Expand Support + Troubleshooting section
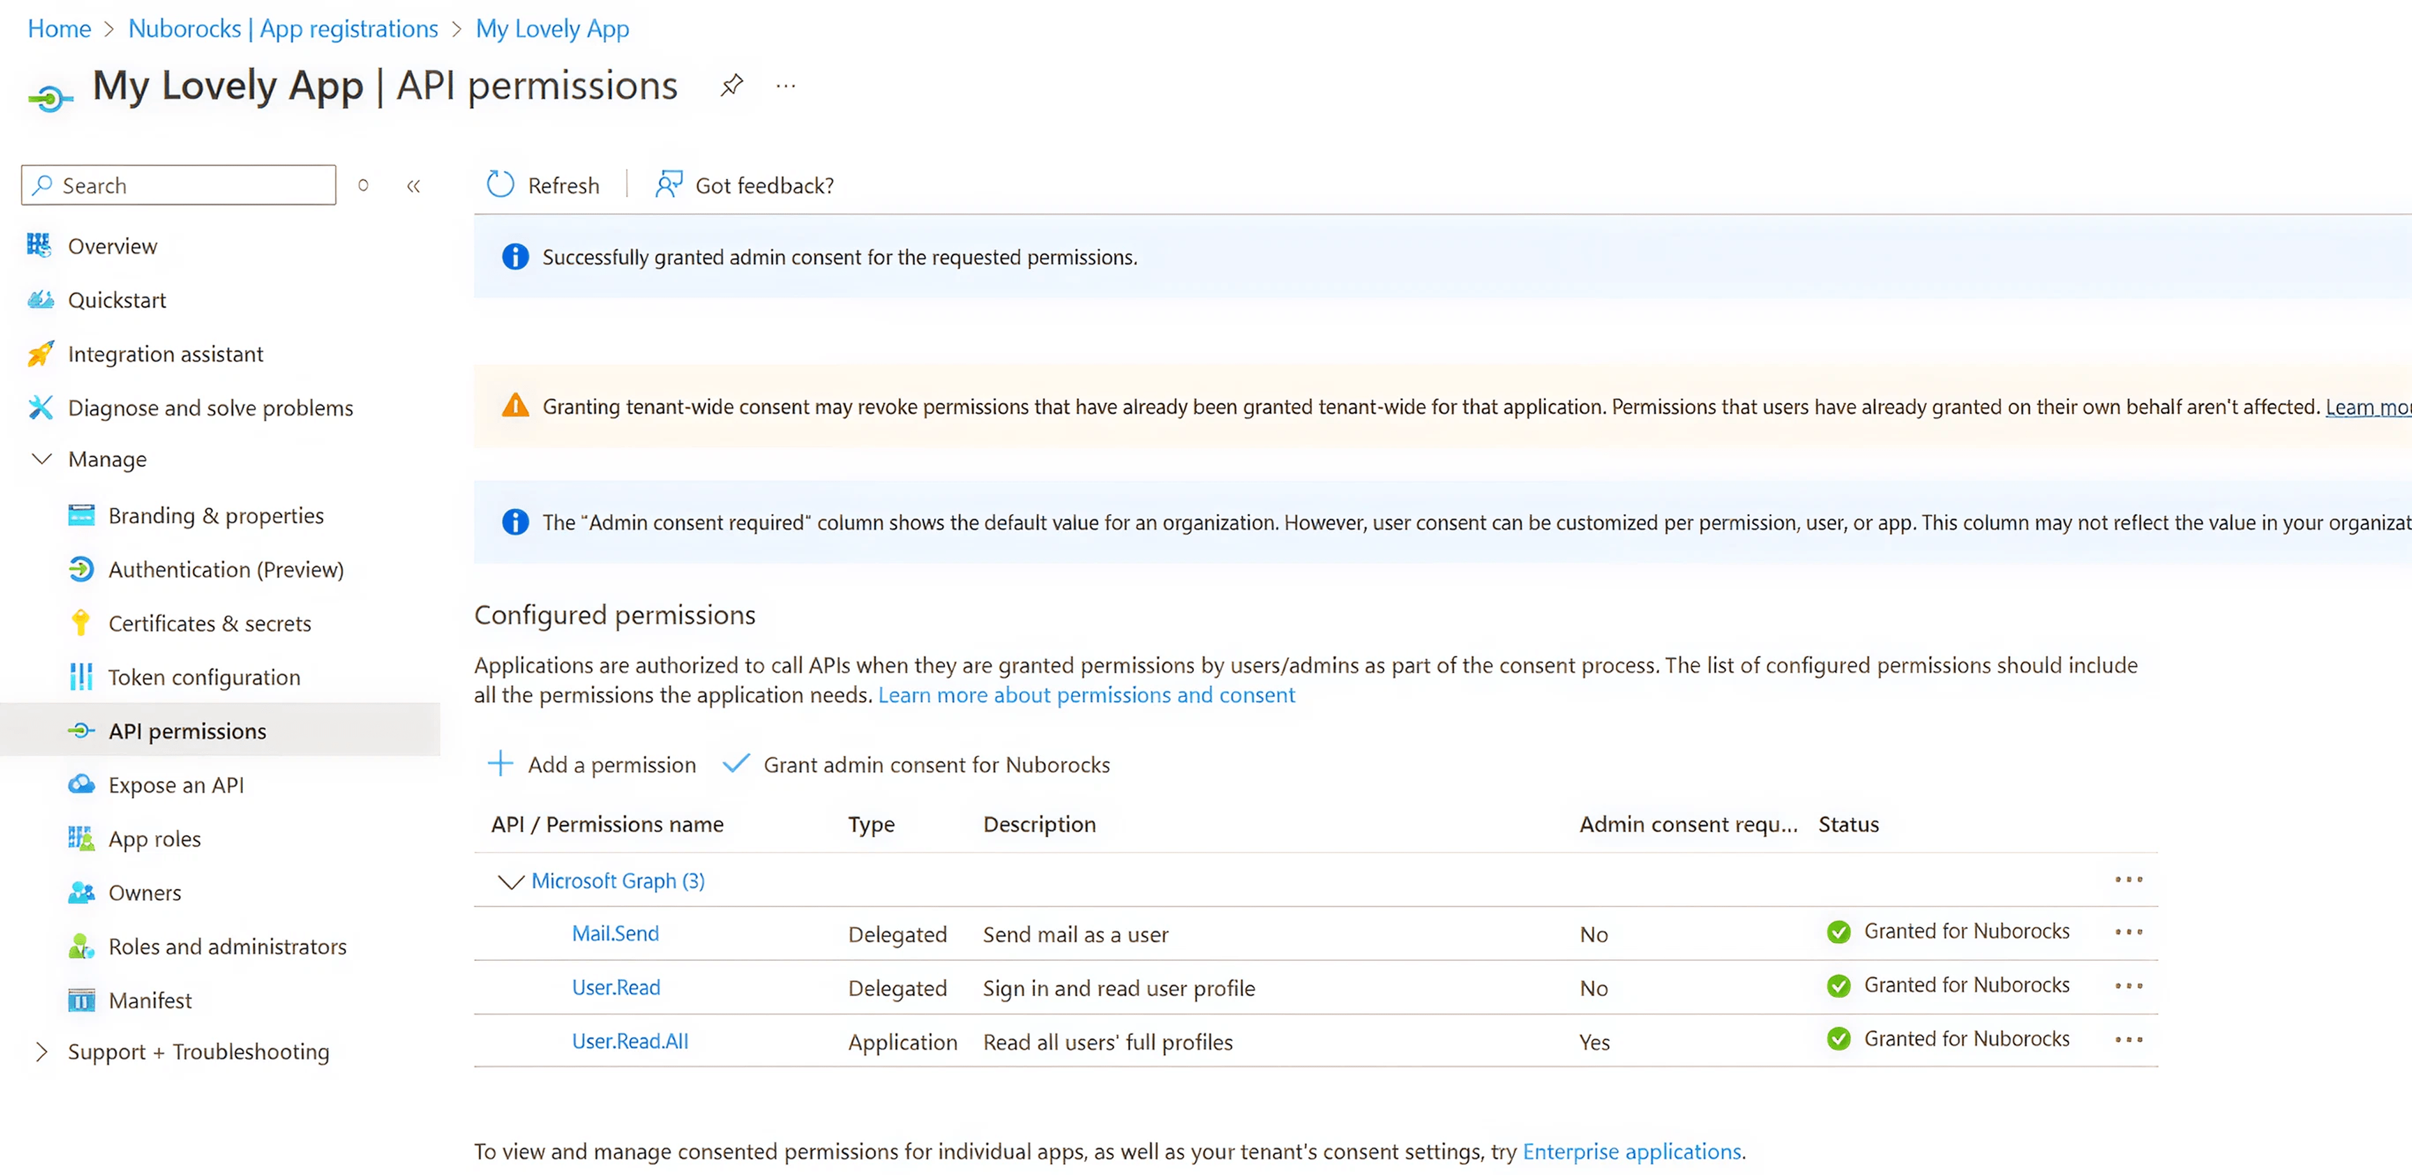2412x1175 pixels. pos(42,1052)
